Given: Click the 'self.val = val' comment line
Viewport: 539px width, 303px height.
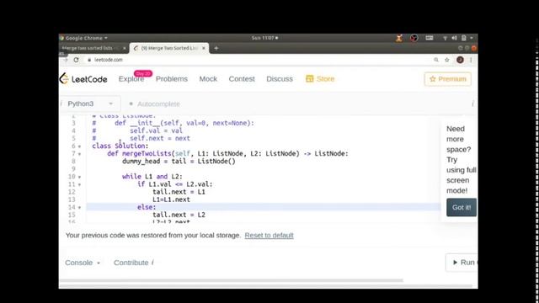Looking at the screenshot, I should (156, 130).
